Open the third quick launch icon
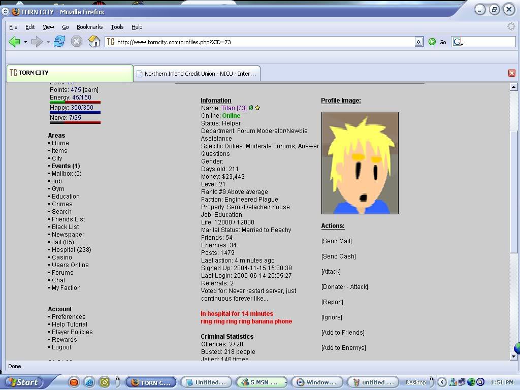Viewport: 520px width, 390px height. pyautogui.click(x=105, y=382)
